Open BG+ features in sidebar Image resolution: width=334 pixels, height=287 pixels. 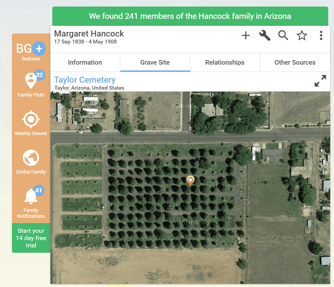(x=31, y=52)
